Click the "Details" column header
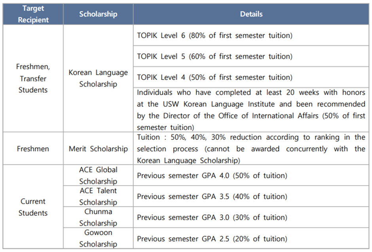This screenshot has height=252, width=372. coord(251,14)
